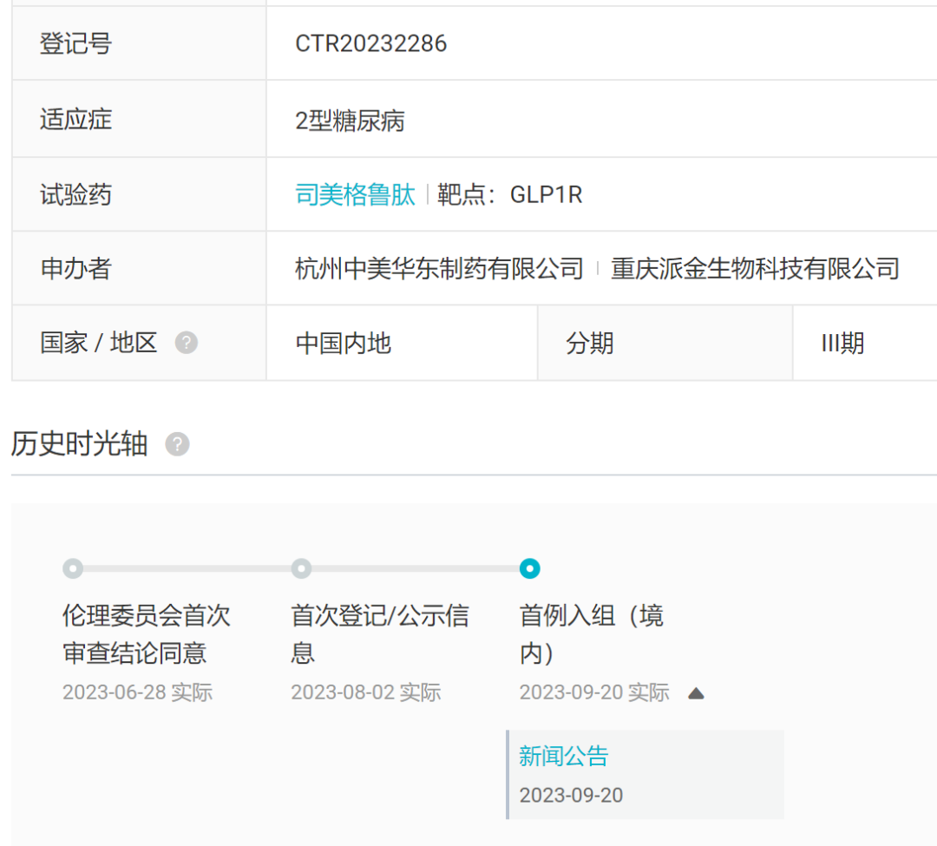Click help icon next to 国家 / 地区

coord(187,343)
